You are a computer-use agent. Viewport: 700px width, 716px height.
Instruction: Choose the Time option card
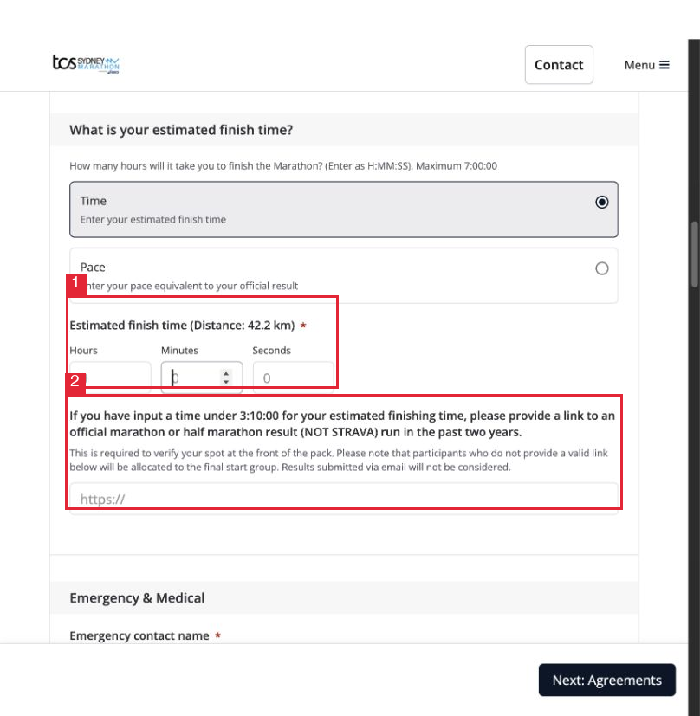tap(344, 210)
